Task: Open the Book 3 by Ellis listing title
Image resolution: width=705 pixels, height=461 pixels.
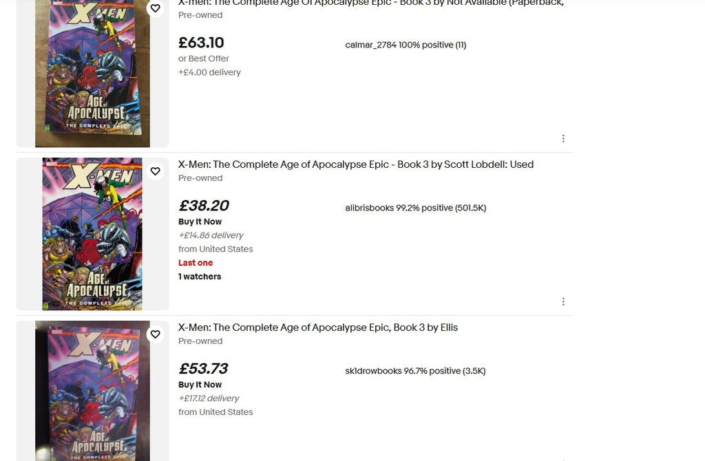Action: 317,328
